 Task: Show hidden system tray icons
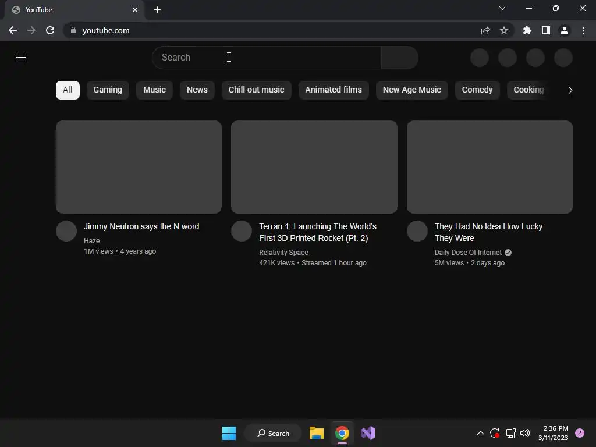coord(480,433)
